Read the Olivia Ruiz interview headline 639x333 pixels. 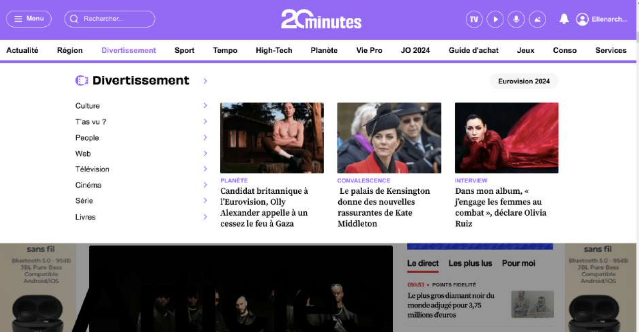point(501,207)
